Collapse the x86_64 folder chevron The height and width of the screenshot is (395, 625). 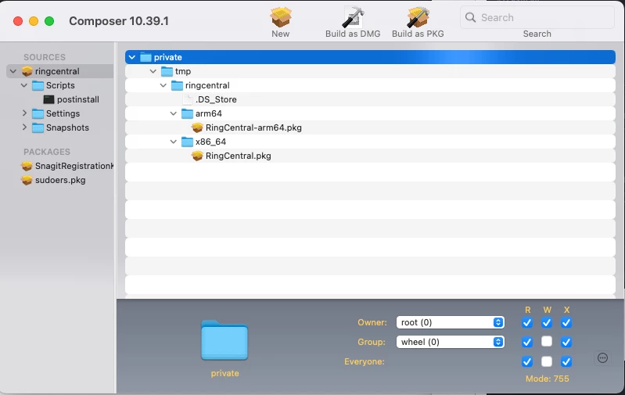(174, 142)
